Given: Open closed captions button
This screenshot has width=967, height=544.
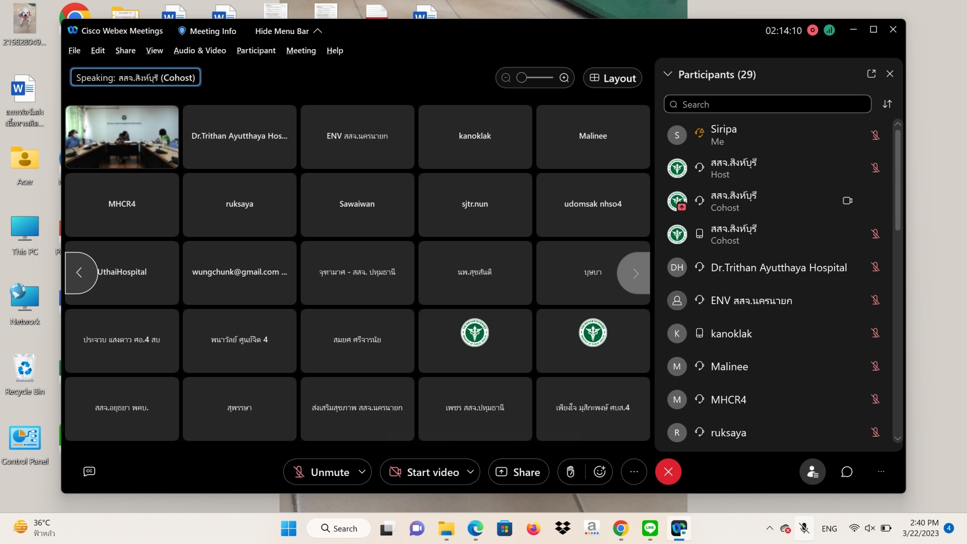Looking at the screenshot, I should click(89, 471).
